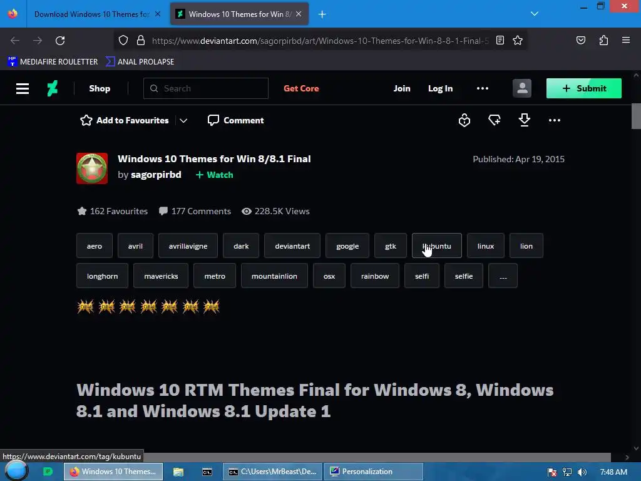Click the add-comment bubble plus icon
Screen dimensions: 641x481
click(x=495, y=120)
